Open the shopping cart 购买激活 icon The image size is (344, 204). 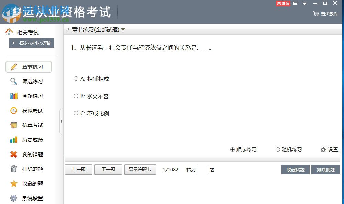[316, 14]
